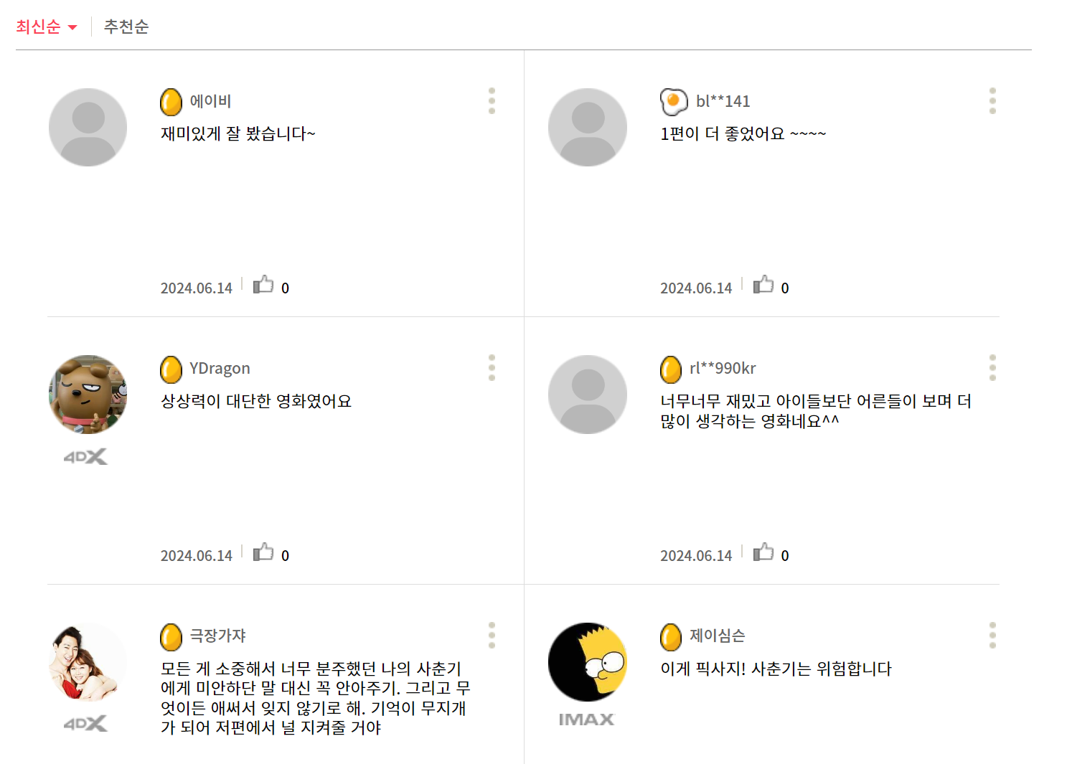Click the username YDragon

[x=220, y=368]
